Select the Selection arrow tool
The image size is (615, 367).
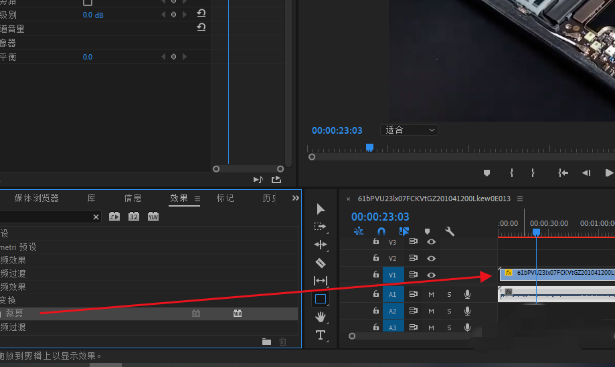pos(320,209)
